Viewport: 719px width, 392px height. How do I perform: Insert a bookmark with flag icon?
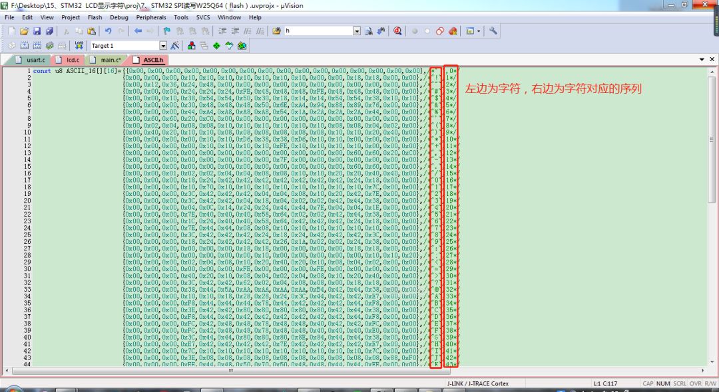167,31
